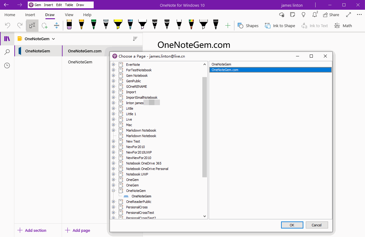Viewport: 365px width, 237px height.
Task: Expand the EverNote notebook node
Action: [x=113, y=65]
